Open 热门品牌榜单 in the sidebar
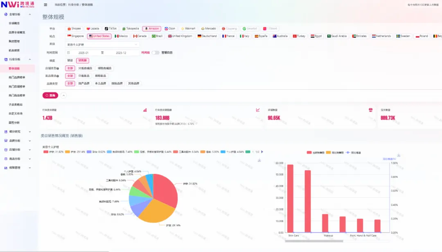The height and width of the screenshot is (252, 442). pos(17,77)
